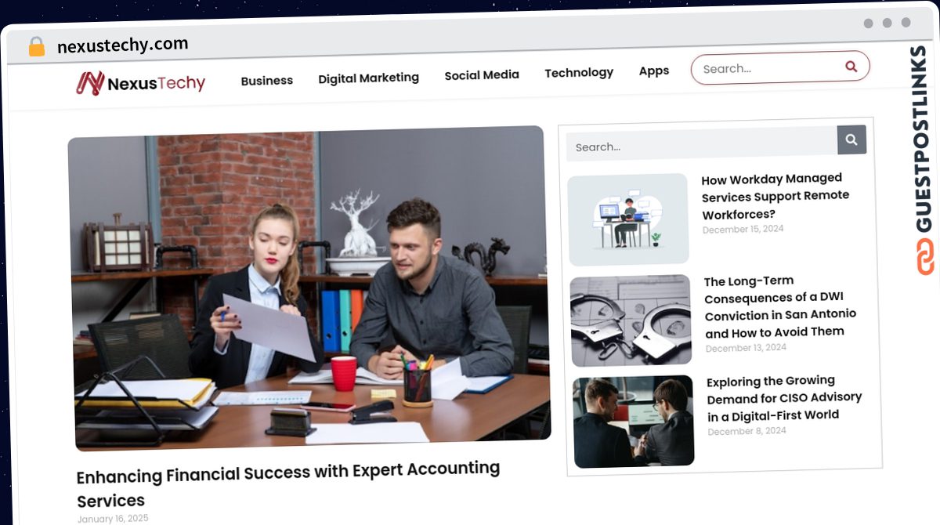The height and width of the screenshot is (525, 940).
Task: Click the GuestPostLinks chain logo icon
Action: pos(926,257)
